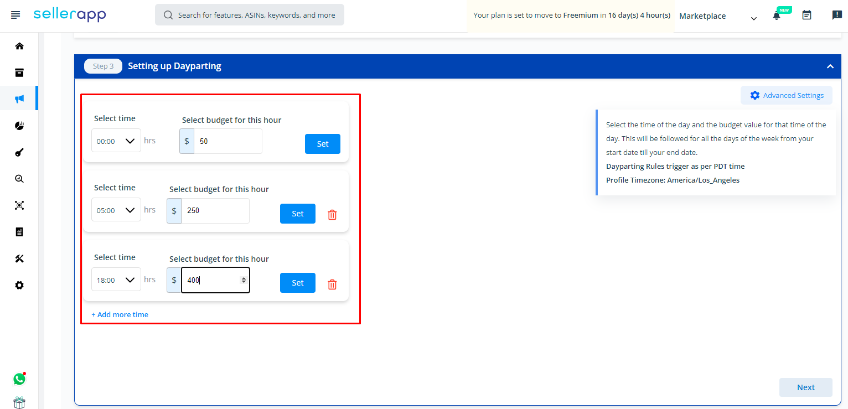This screenshot has height=409, width=848.
Task: Open the 00:00 time dropdown
Action: (116, 141)
